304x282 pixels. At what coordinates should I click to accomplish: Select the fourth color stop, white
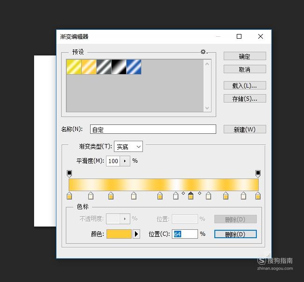click(x=134, y=196)
